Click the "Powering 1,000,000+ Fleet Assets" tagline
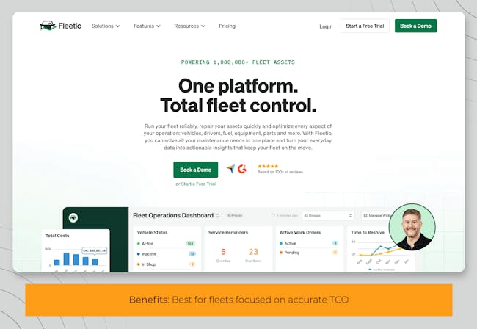This screenshot has height=329, width=477. click(238, 62)
